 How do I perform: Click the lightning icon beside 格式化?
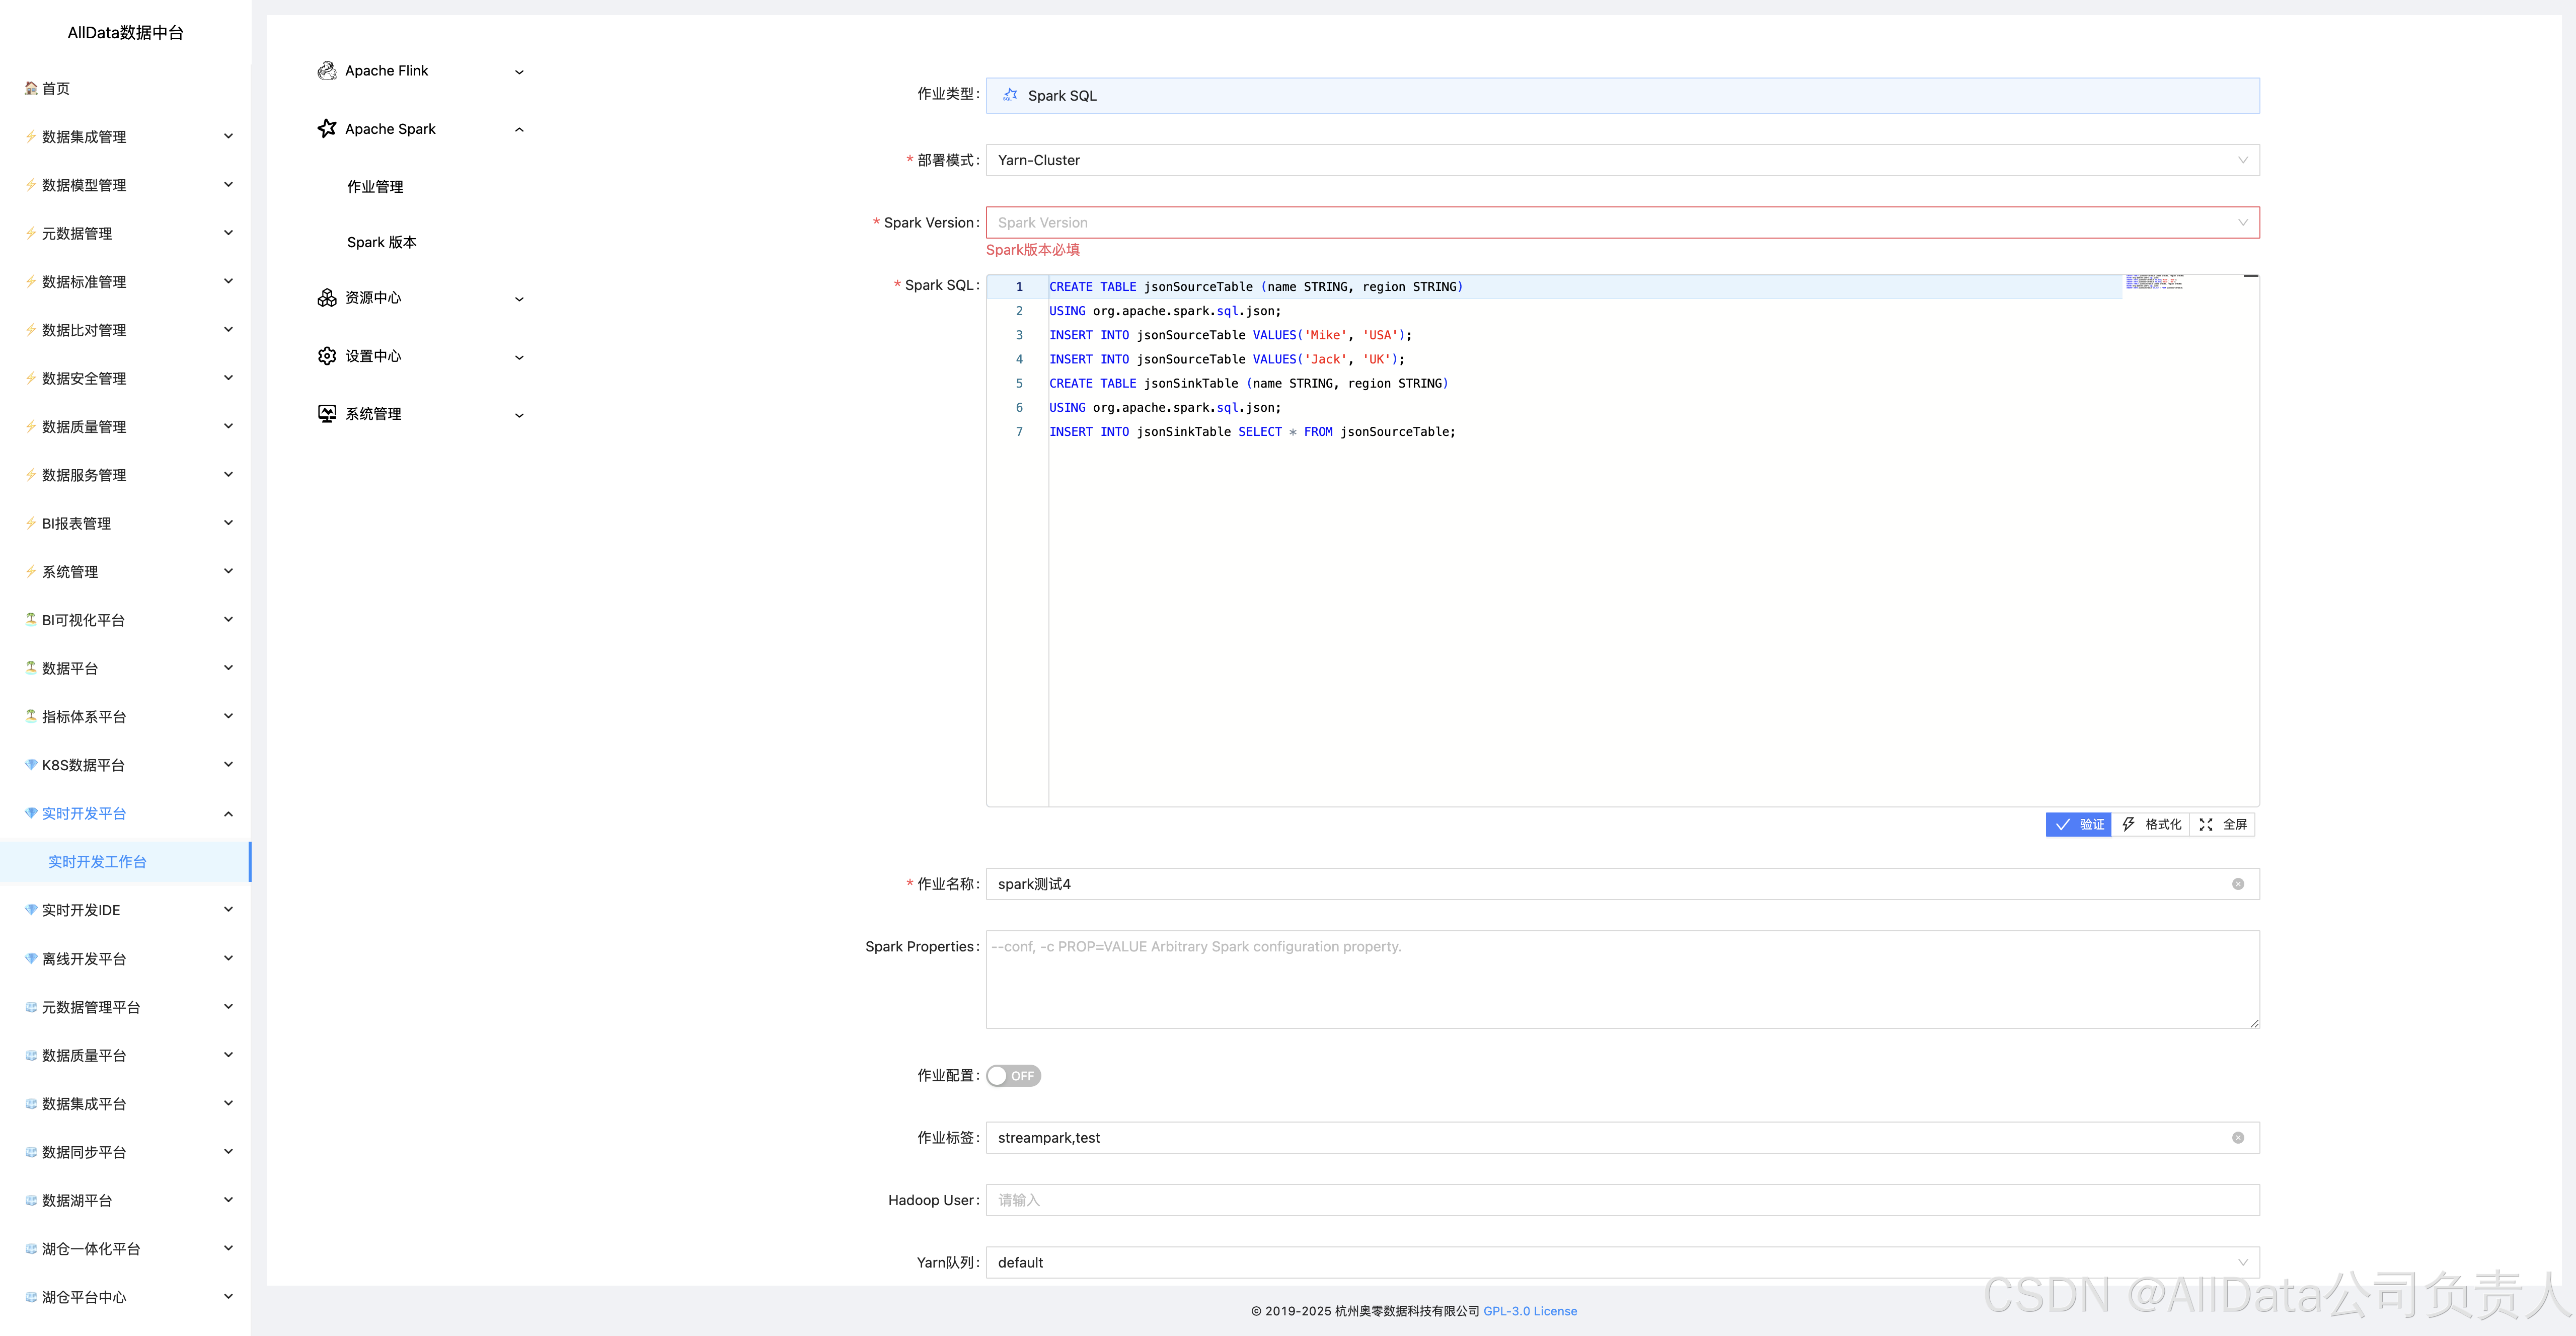[x=2128, y=825]
